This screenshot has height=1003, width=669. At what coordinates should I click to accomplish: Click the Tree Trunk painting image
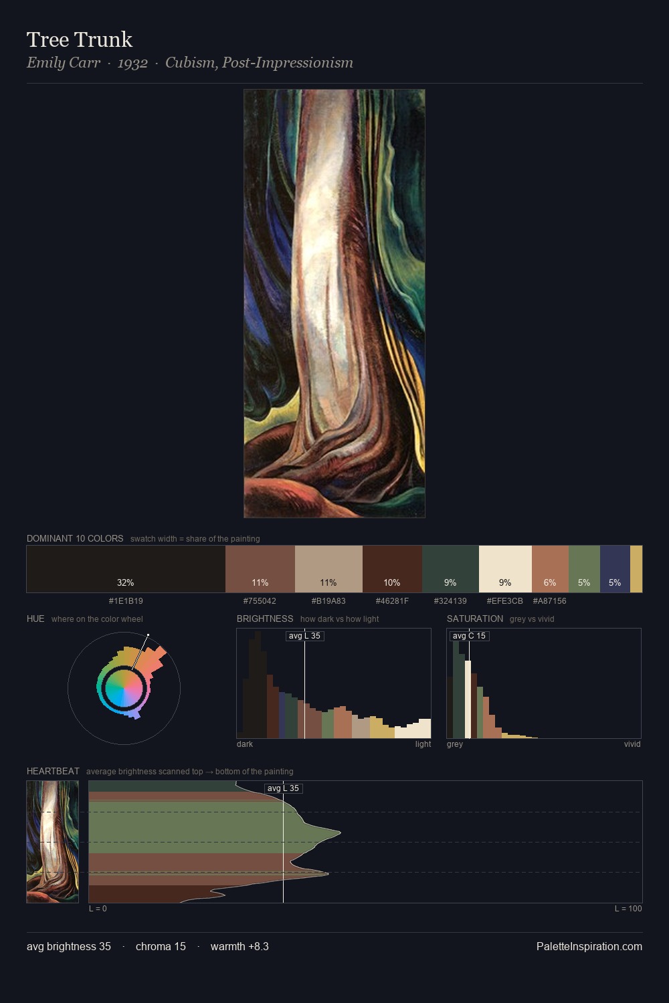tap(334, 304)
